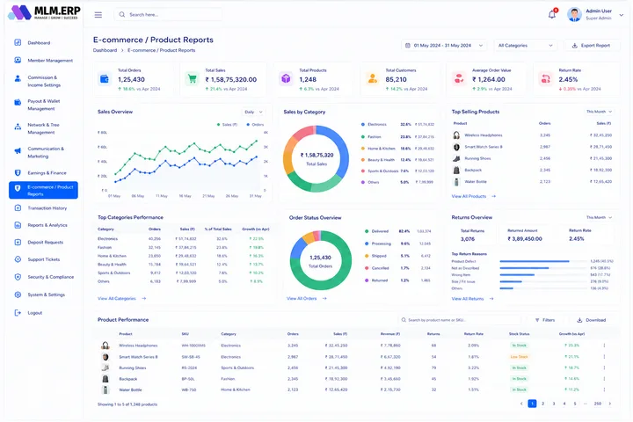
Task: Click the Security & Compliance icon
Action: (18, 277)
